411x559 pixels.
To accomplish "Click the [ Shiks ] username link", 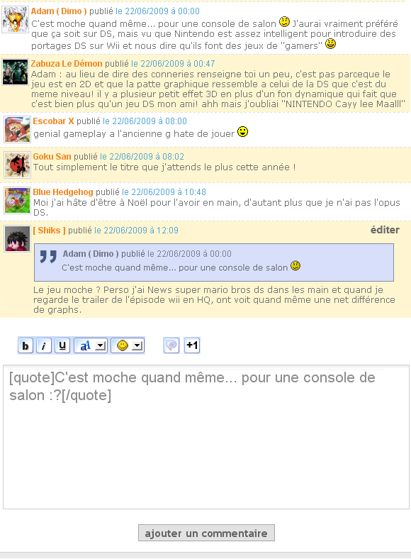I will (x=49, y=231).
